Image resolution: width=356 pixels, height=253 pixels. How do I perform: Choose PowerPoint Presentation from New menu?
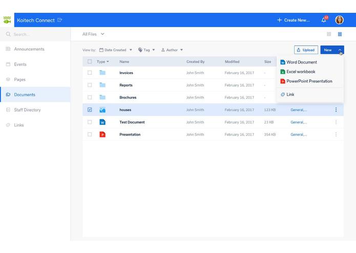coord(306,81)
